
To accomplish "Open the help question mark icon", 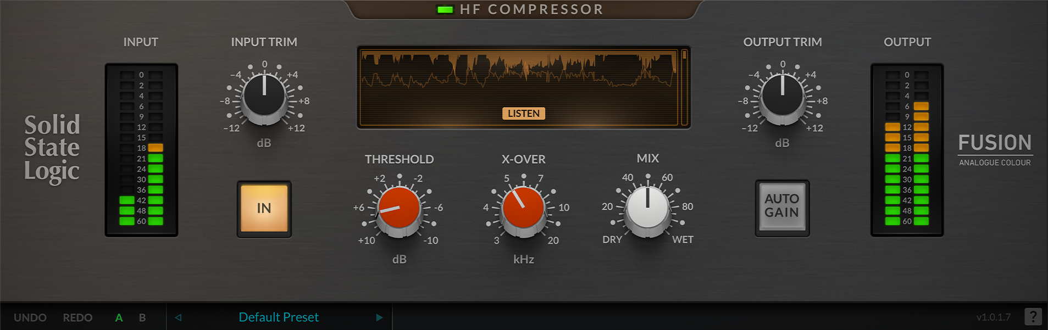I will coord(1033,316).
